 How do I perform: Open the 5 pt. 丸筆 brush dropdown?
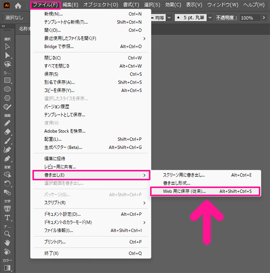[210, 18]
